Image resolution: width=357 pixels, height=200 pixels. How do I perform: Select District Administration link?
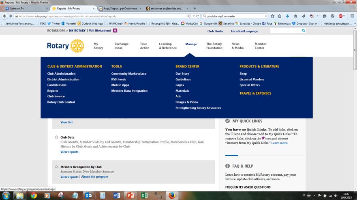(63, 79)
